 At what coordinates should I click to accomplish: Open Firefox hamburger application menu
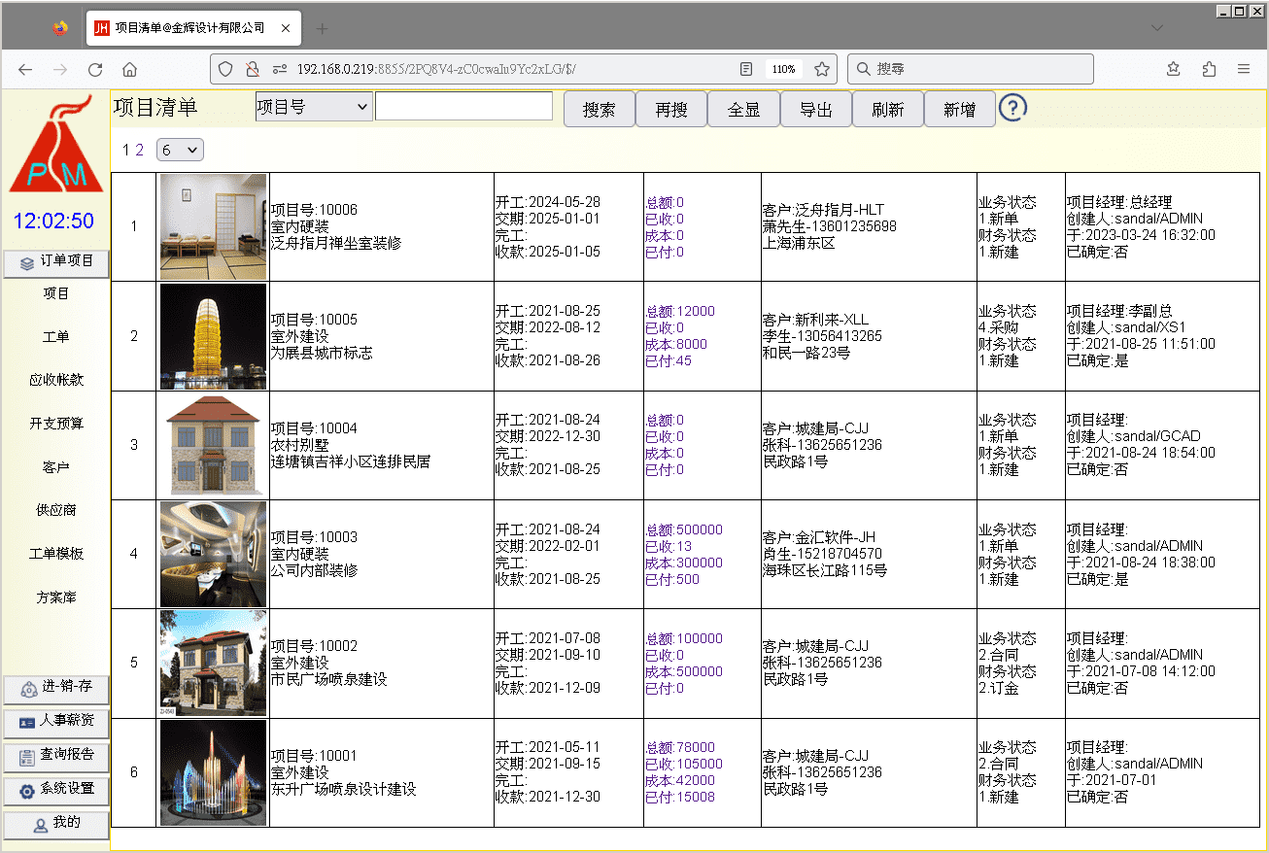point(1244,69)
